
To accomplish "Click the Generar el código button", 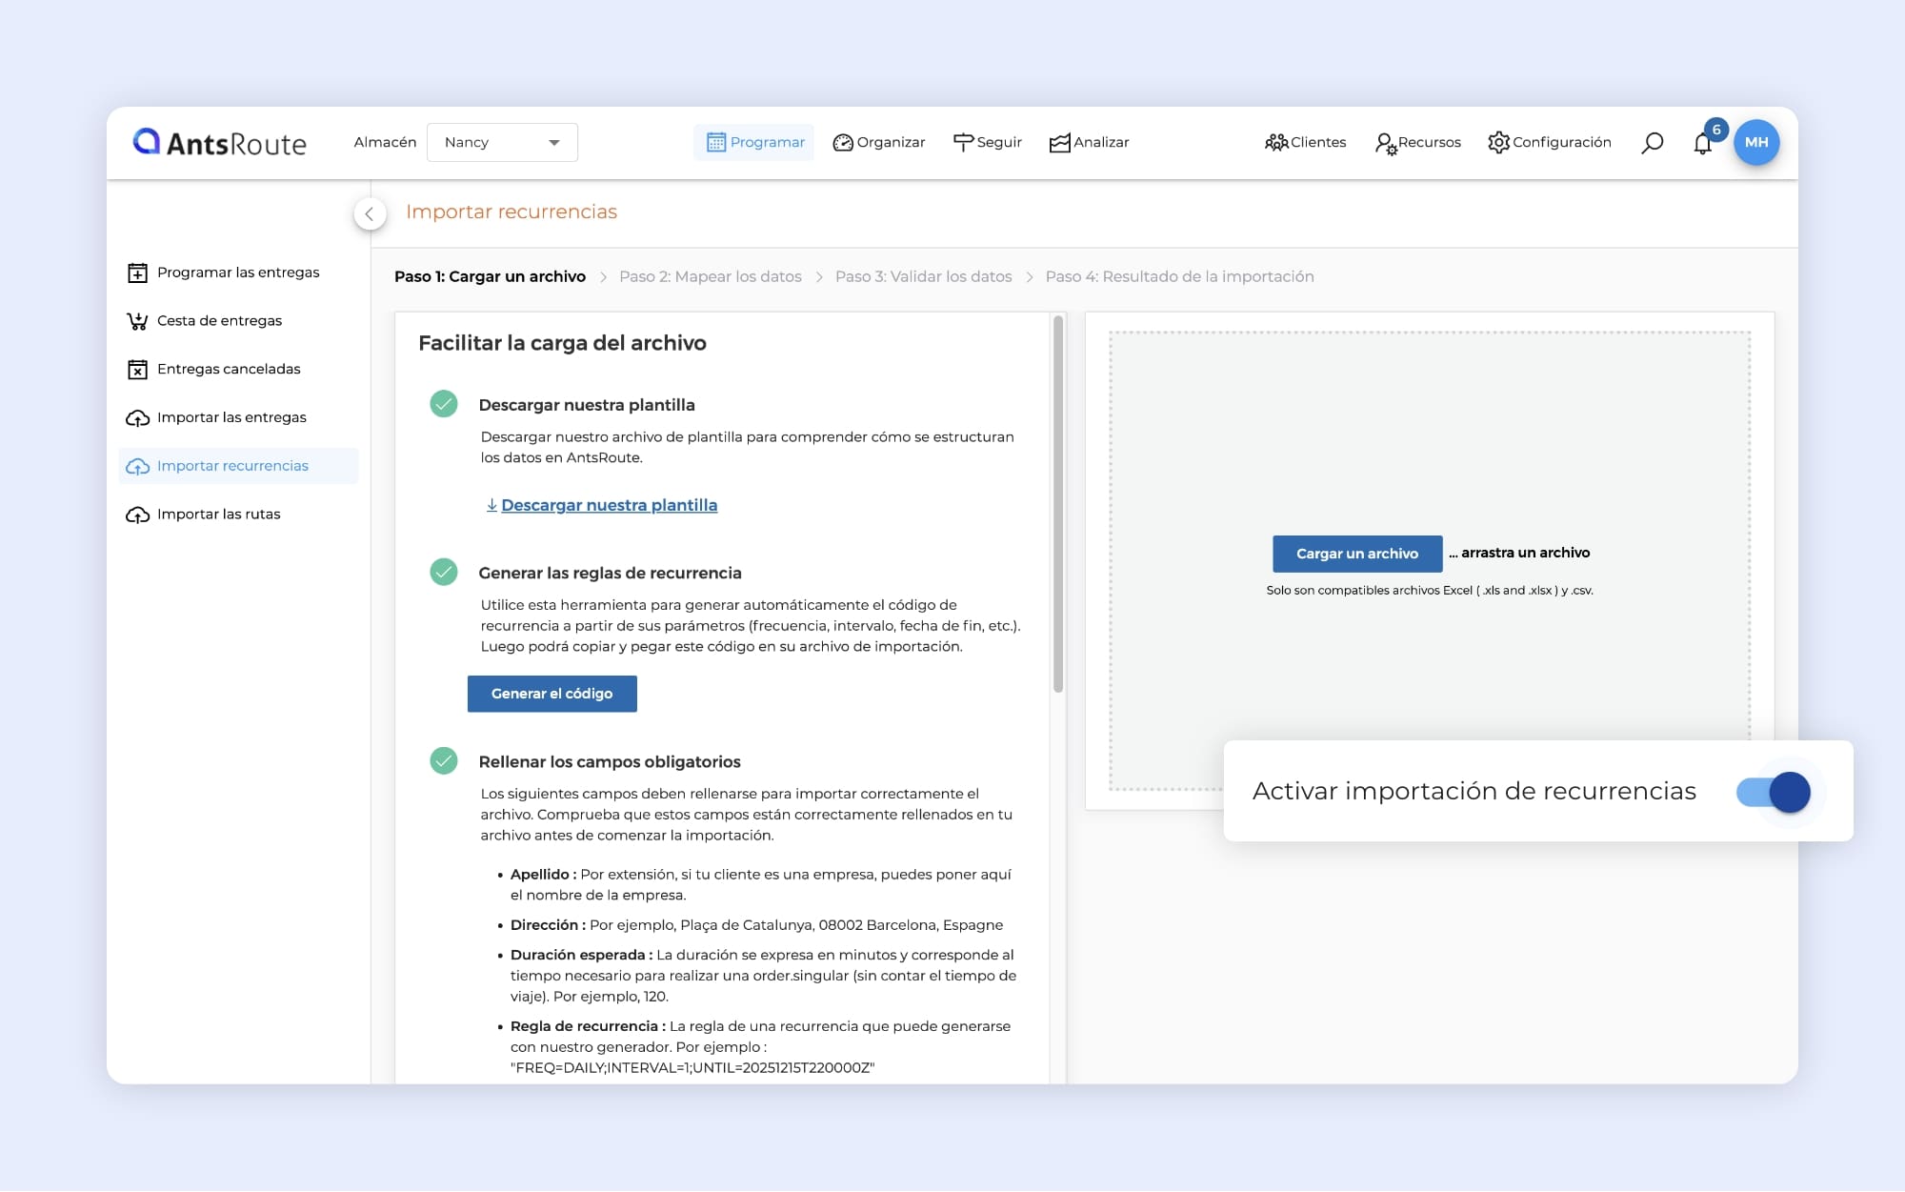I will [x=551, y=694].
